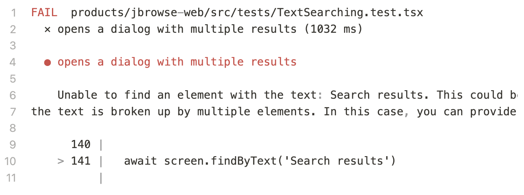The height and width of the screenshot is (195, 524).
Task: Click the > pointer beside 141
Action: coord(61,161)
